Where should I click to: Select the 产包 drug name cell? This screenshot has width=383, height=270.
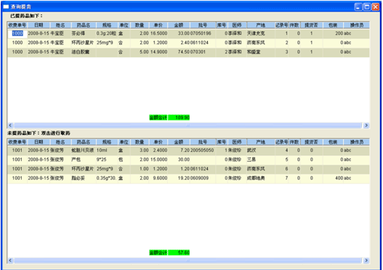pos(84,160)
